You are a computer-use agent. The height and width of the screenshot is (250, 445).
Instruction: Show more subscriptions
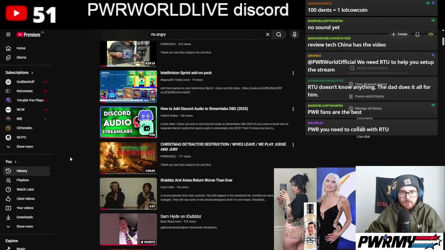(25, 147)
